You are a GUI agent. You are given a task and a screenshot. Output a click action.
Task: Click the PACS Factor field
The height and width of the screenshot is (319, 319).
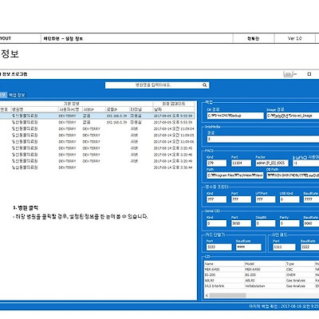(272, 163)
